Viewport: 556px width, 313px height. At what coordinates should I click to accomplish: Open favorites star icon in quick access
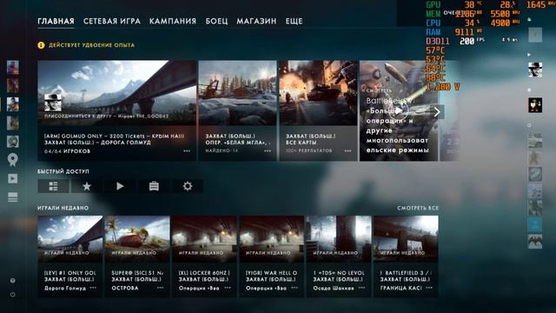coord(87,186)
